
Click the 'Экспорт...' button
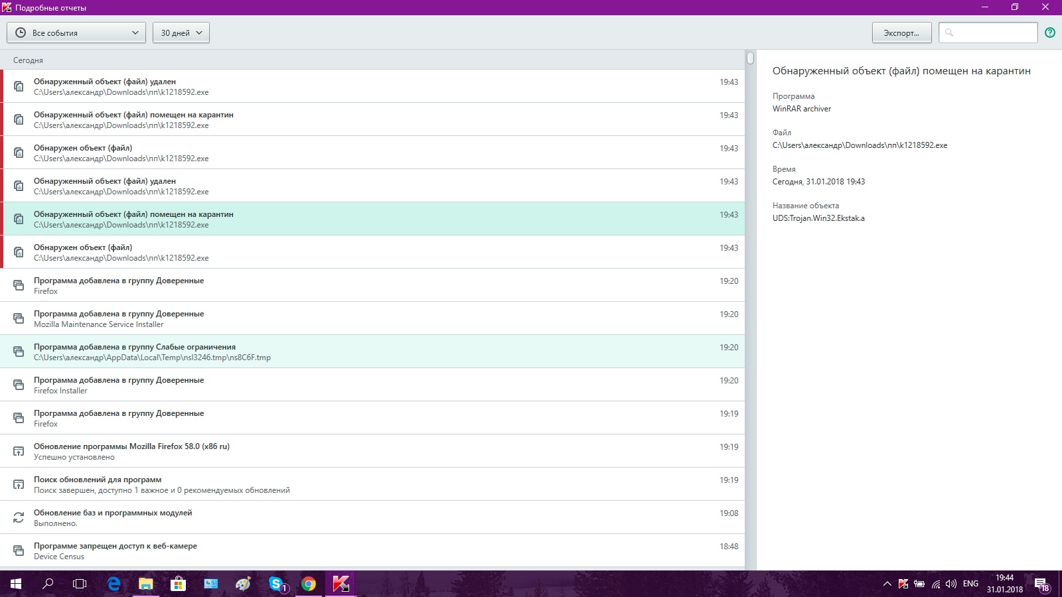[901, 33]
